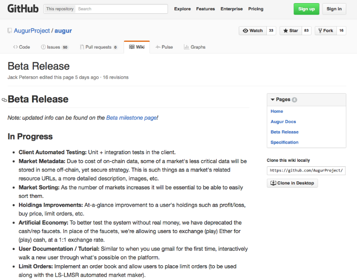357x279 pixels.
Task: Click the GitHub logo
Action: (23, 8)
